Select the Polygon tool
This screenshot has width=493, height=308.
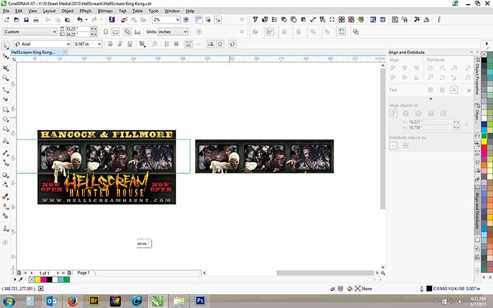tap(5, 129)
